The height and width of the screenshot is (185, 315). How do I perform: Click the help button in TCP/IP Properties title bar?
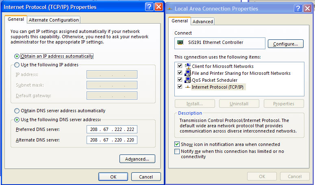click(149, 7)
